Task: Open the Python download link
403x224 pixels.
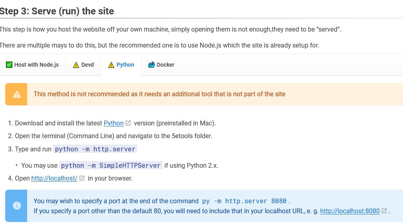Action: (113, 123)
